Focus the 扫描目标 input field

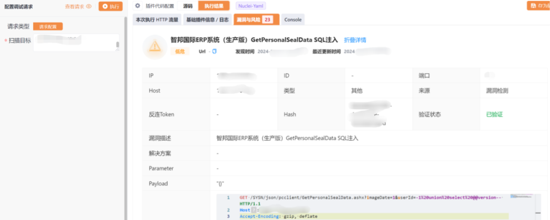(x=76, y=43)
